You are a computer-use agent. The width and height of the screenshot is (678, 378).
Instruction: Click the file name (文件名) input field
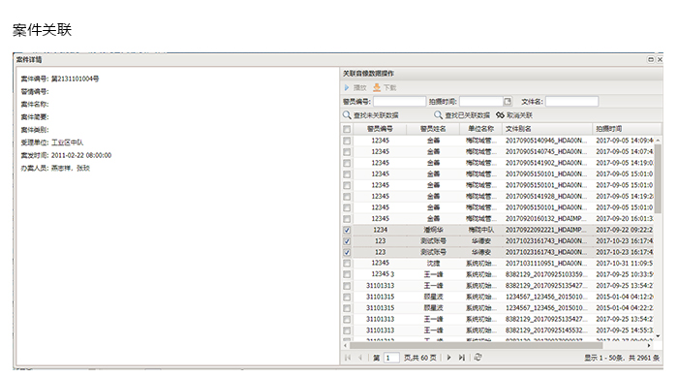(571, 101)
